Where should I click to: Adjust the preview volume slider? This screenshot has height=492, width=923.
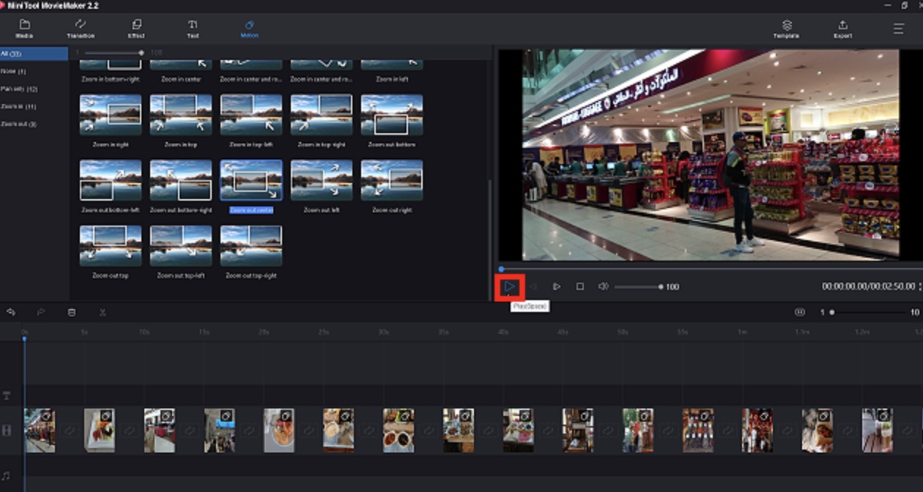638,287
